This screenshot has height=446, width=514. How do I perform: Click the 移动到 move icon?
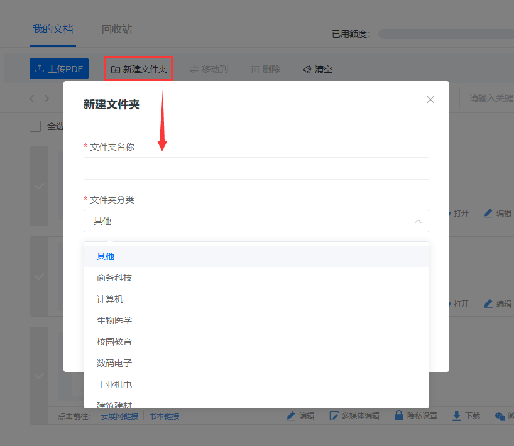point(194,69)
